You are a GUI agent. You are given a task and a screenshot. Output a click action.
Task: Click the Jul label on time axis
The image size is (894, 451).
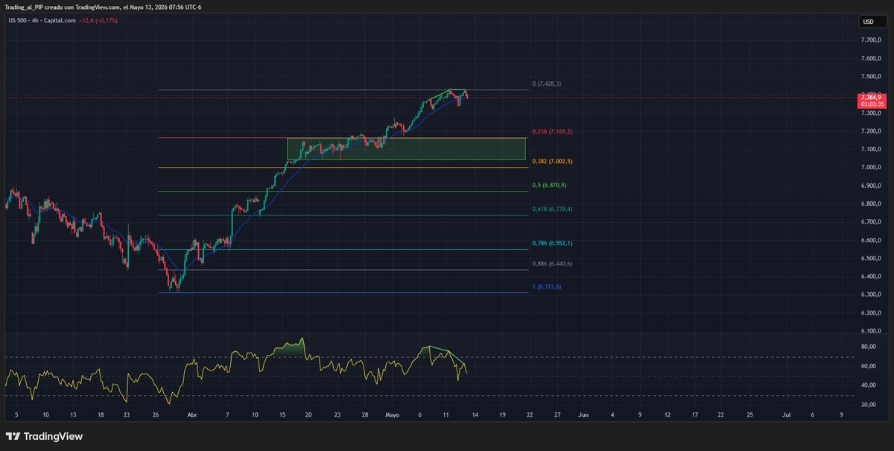click(x=786, y=414)
